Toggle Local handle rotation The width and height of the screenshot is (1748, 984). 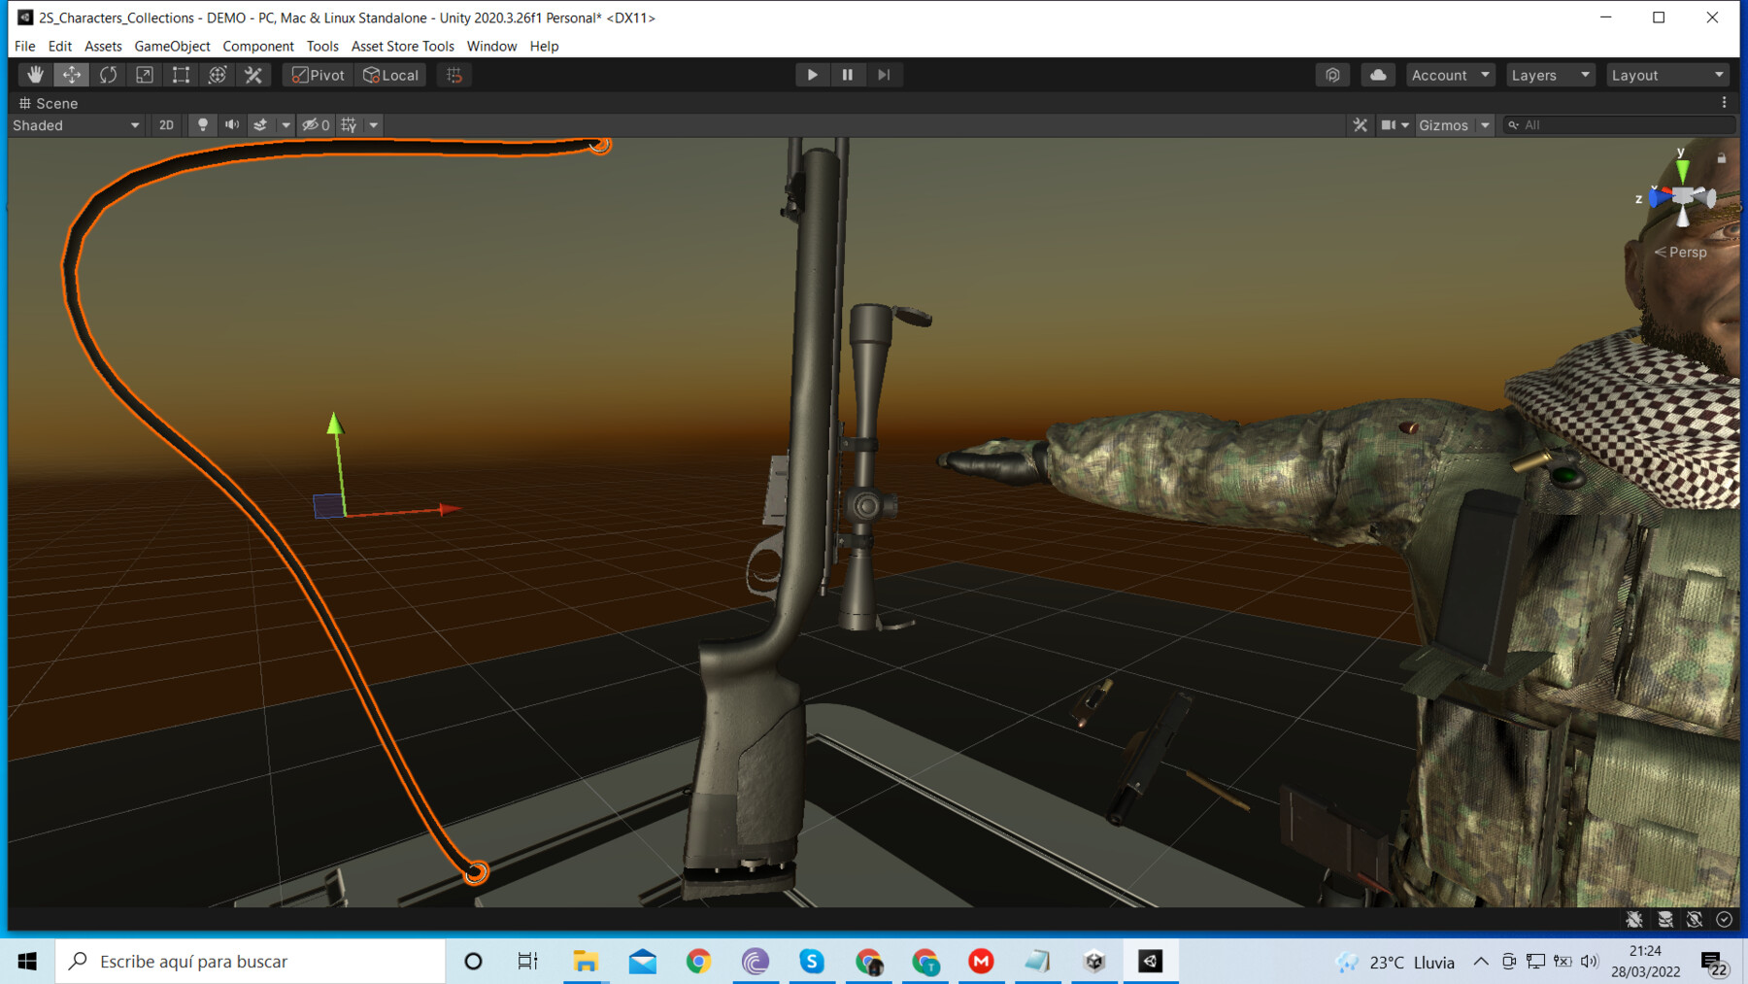point(390,75)
